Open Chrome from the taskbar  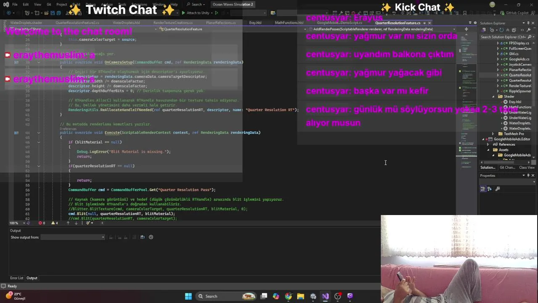288,296
